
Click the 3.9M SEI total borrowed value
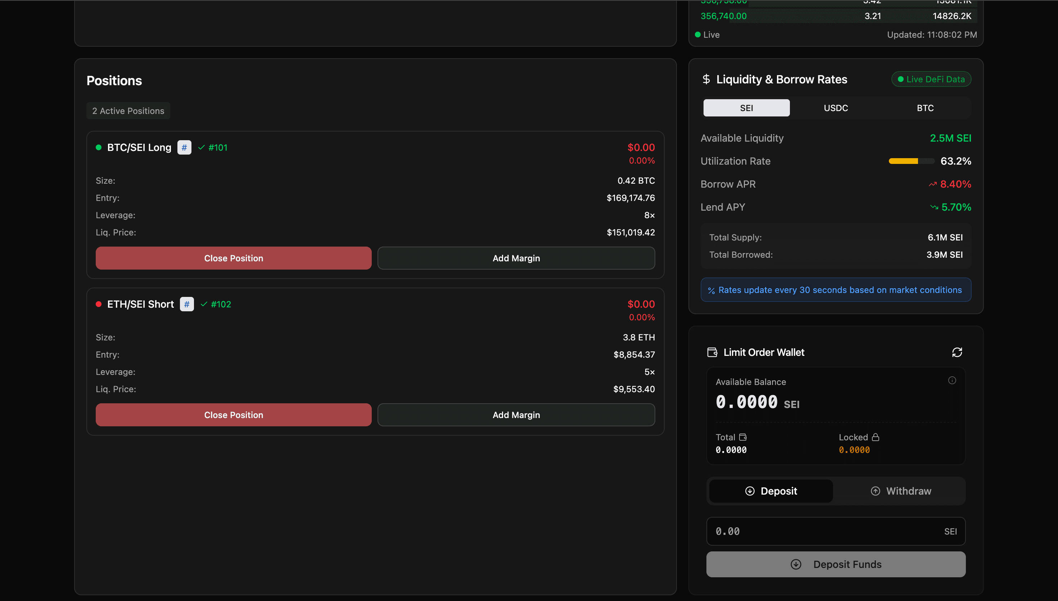[x=944, y=255]
